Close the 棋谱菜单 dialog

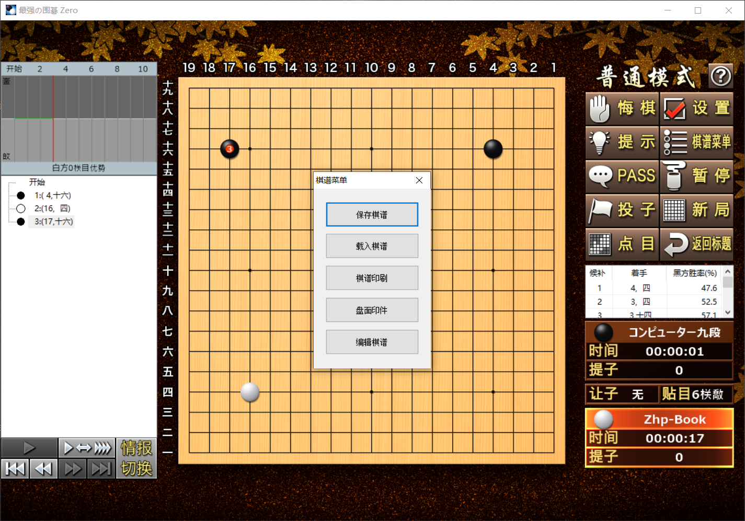pos(419,180)
